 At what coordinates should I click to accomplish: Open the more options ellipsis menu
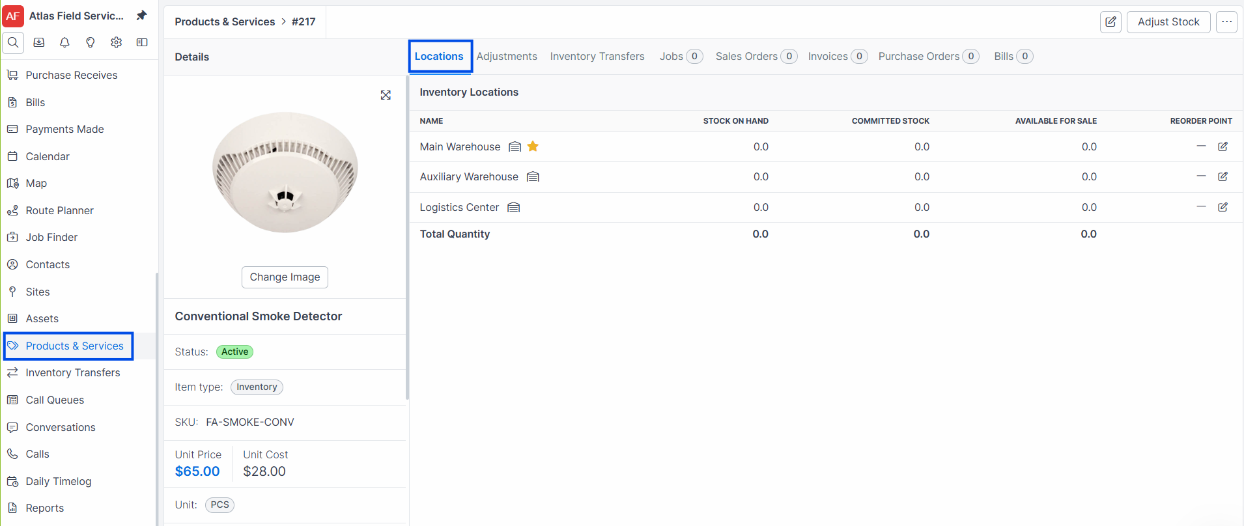(1226, 22)
